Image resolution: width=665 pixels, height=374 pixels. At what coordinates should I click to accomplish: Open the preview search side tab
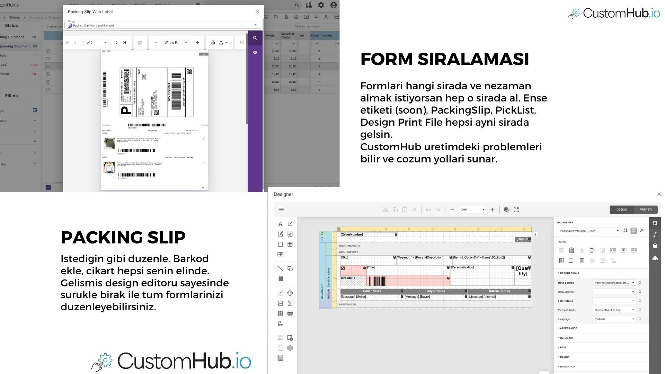255,38
